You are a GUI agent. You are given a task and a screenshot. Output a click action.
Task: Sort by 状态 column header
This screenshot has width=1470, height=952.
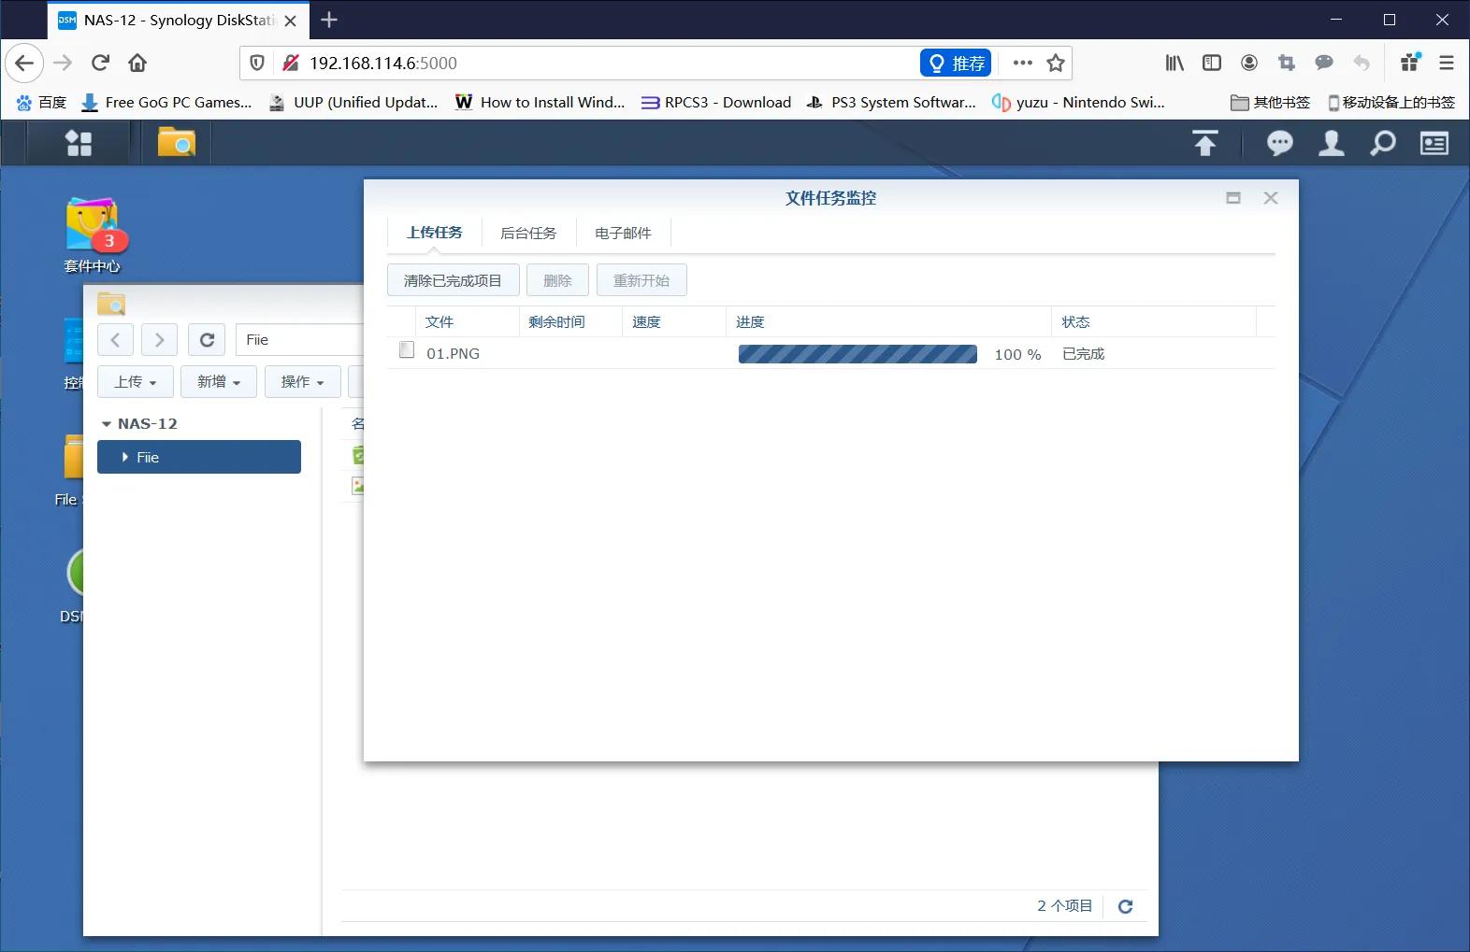(x=1075, y=321)
